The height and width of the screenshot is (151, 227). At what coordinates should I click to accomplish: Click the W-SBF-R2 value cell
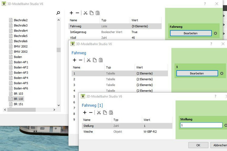150,132
